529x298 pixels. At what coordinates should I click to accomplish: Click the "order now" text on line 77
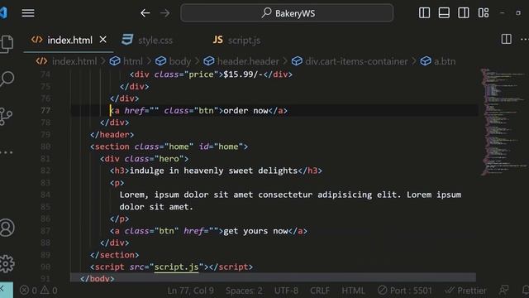245,111
